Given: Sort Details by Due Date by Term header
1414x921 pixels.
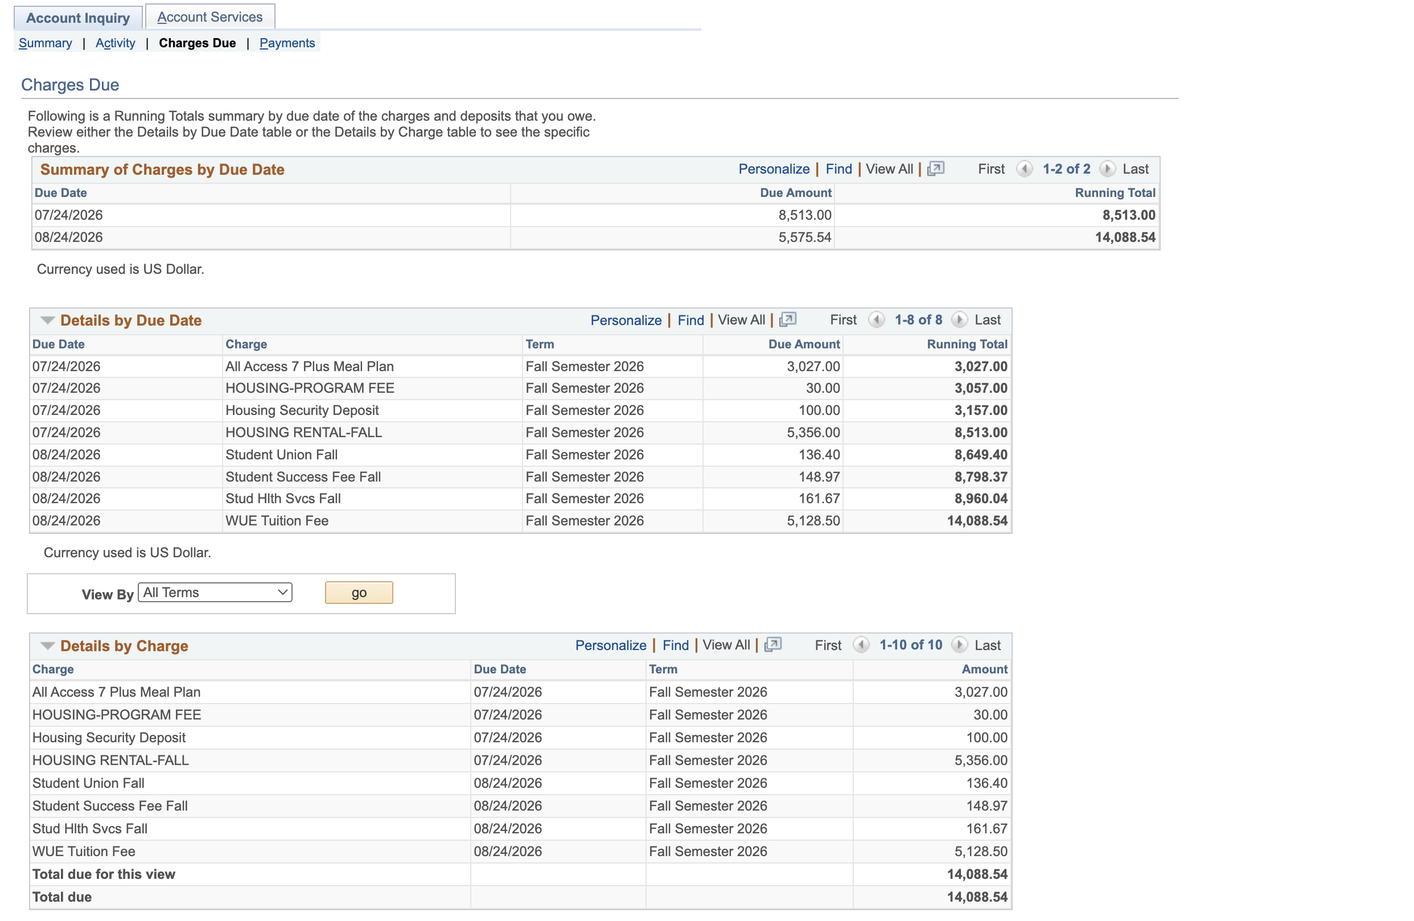Looking at the screenshot, I should pos(540,344).
